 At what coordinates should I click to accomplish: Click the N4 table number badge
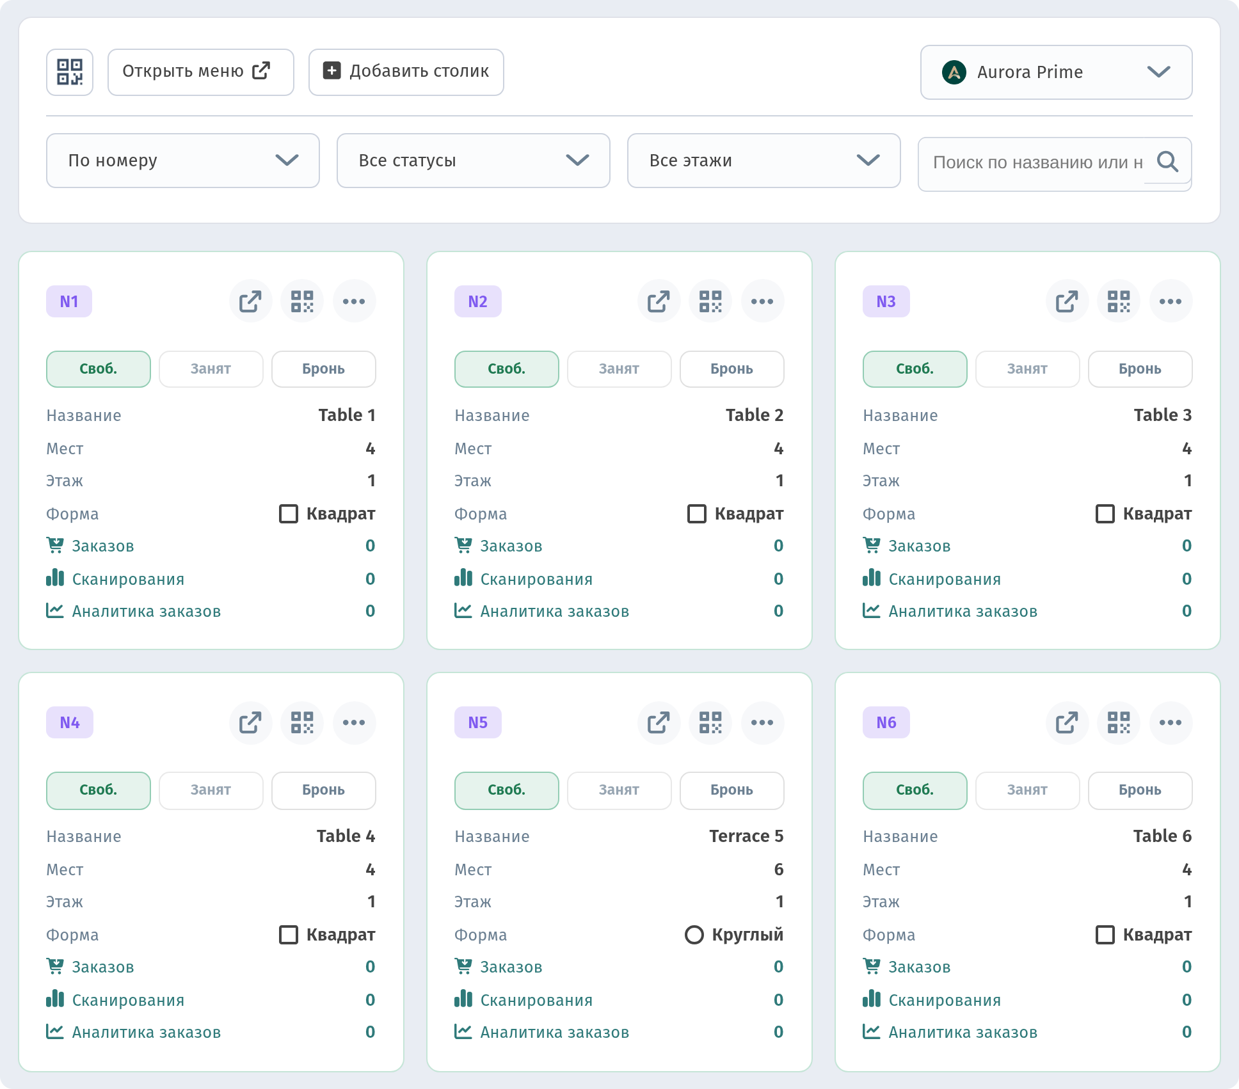(70, 722)
